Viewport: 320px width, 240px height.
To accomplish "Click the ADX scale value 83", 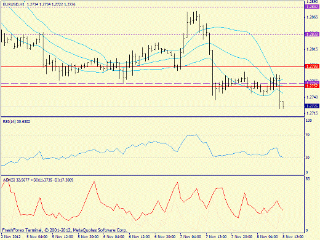I will (x=308, y=179).
